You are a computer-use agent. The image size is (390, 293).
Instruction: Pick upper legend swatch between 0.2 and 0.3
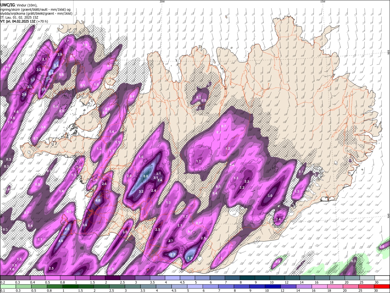click(x=8, y=278)
